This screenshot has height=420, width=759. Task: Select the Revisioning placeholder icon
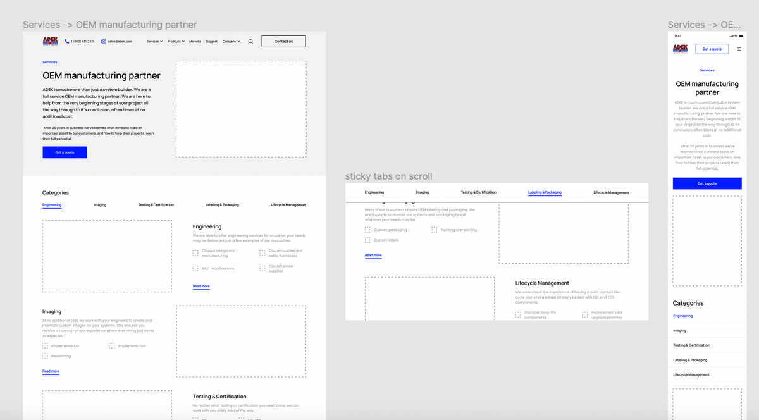[45, 356]
